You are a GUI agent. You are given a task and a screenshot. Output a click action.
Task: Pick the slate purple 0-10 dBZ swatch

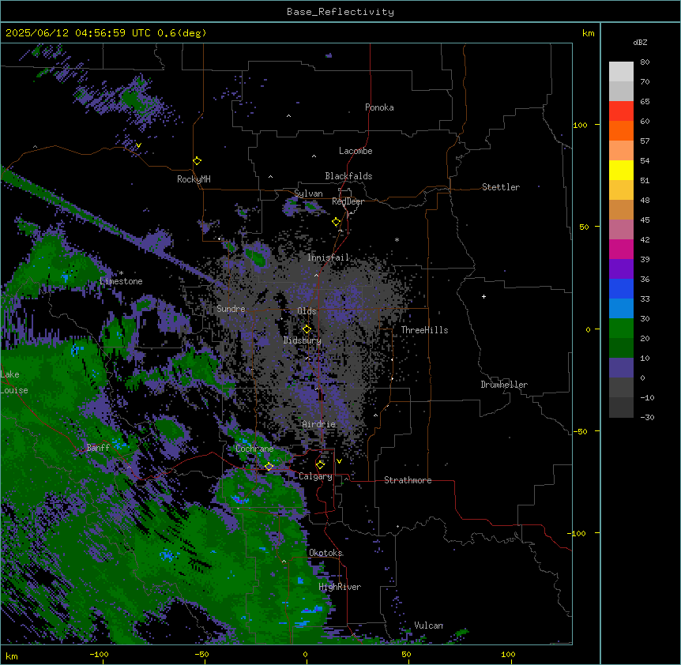click(621, 368)
